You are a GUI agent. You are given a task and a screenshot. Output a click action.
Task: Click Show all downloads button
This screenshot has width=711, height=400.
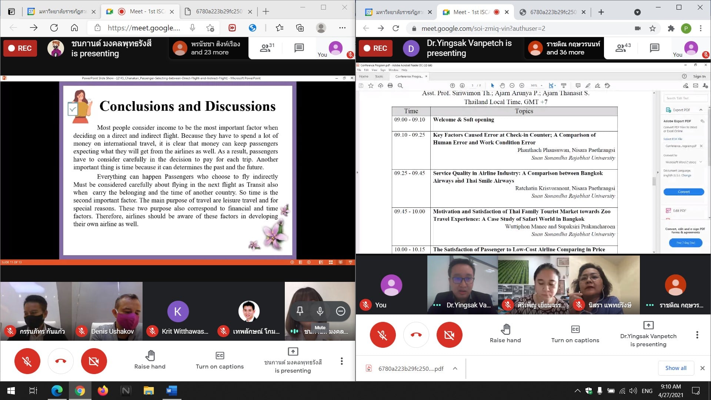tap(675, 368)
